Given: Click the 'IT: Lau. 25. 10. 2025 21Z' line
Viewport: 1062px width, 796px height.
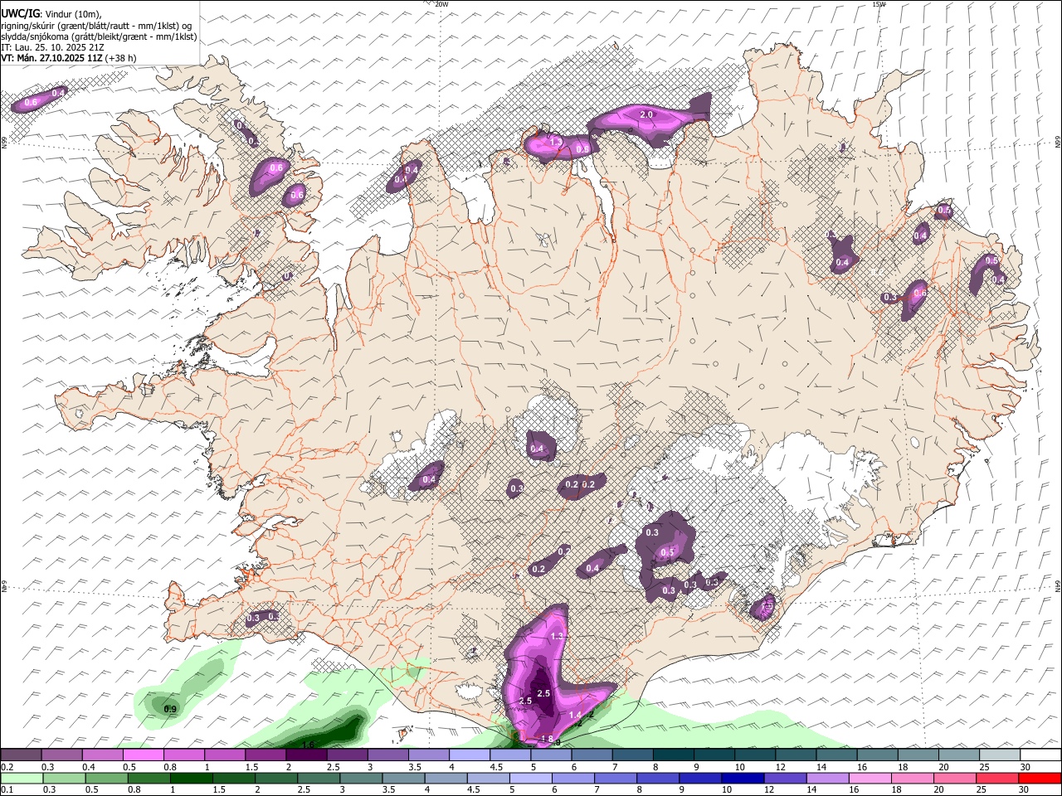Looking at the screenshot, I should pyautogui.click(x=51, y=47).
